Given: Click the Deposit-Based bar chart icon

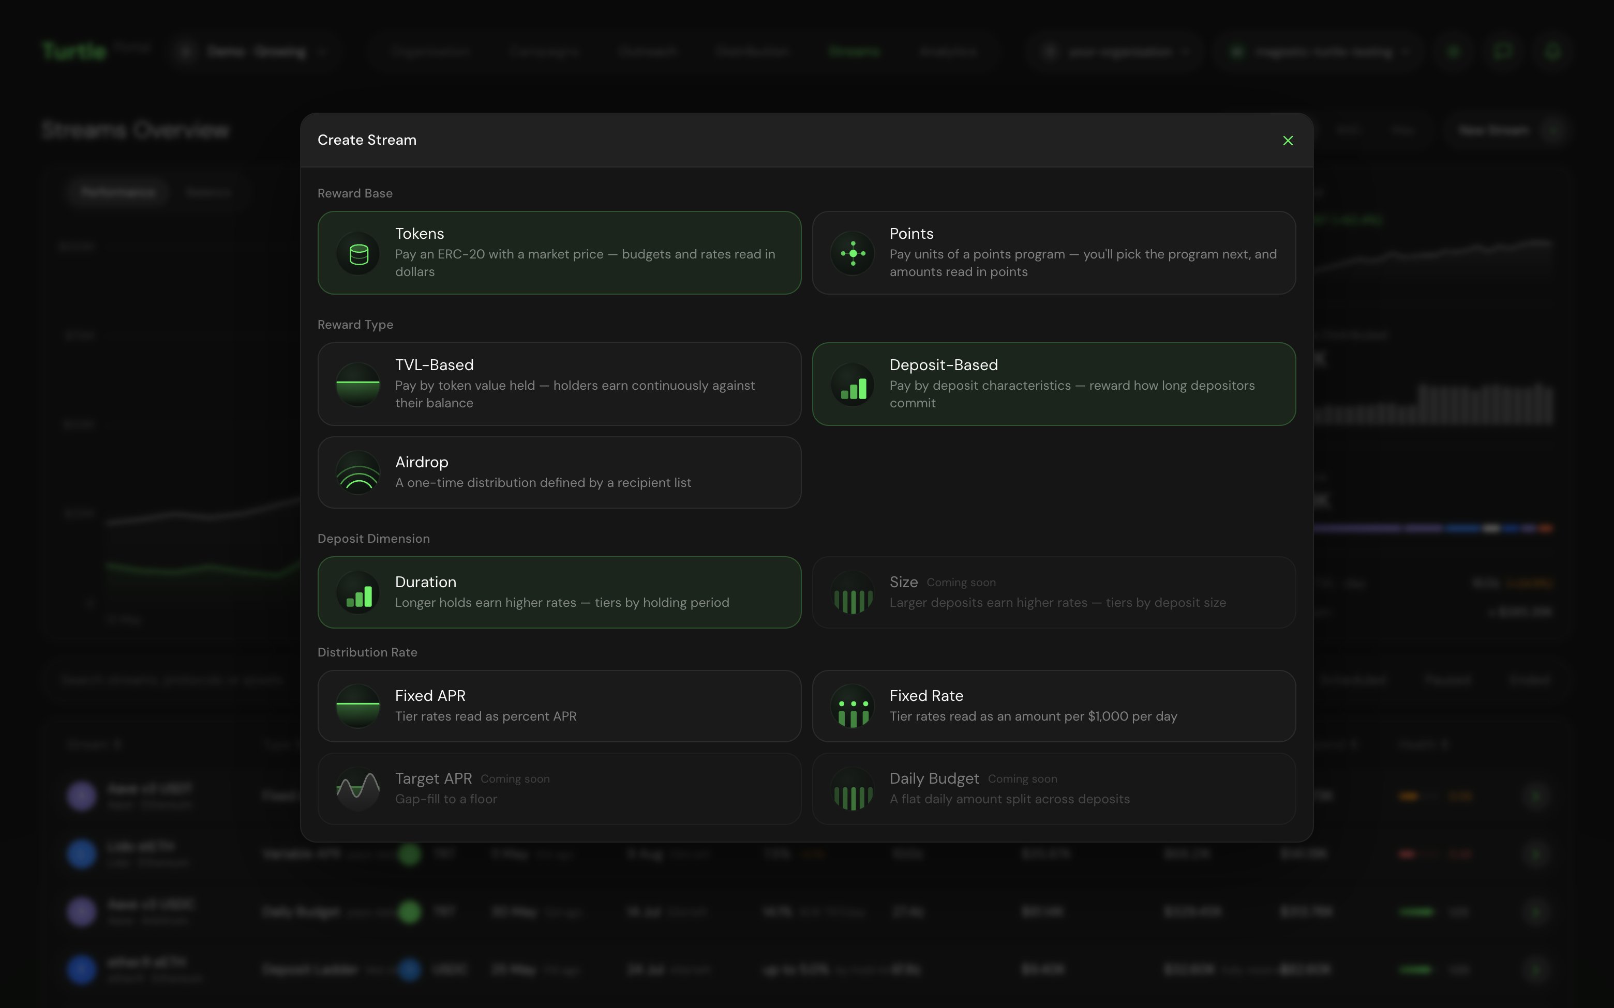Looking at the screenshot, I should [853, 385].
